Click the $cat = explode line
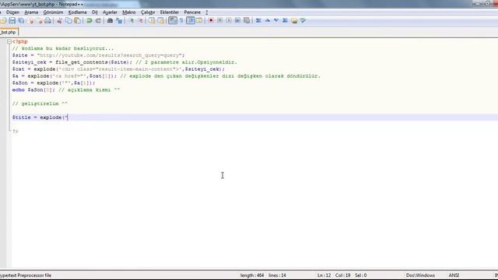 pyautogui.click(x=118, y=69)
